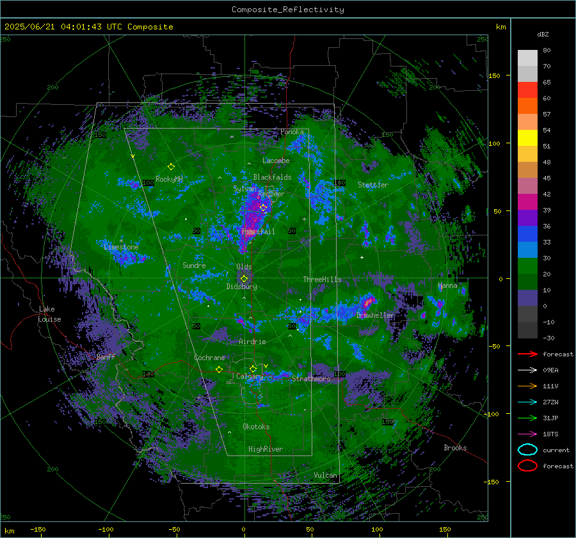Screen dimensions: 576x538
Task: Click the Hanna town label
Action: click(x=447, y=285)
